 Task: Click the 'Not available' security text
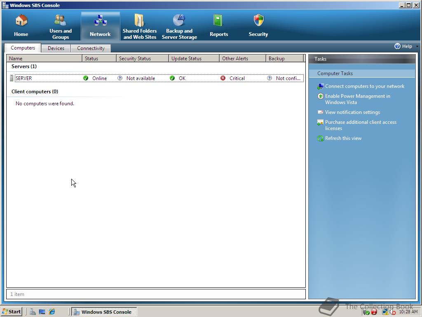coord(141,78)
